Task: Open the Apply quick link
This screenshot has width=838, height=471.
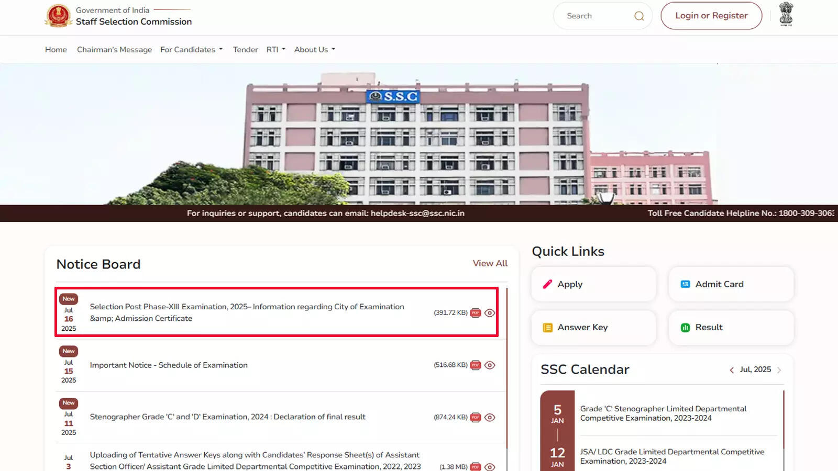Action: [593, 284]
